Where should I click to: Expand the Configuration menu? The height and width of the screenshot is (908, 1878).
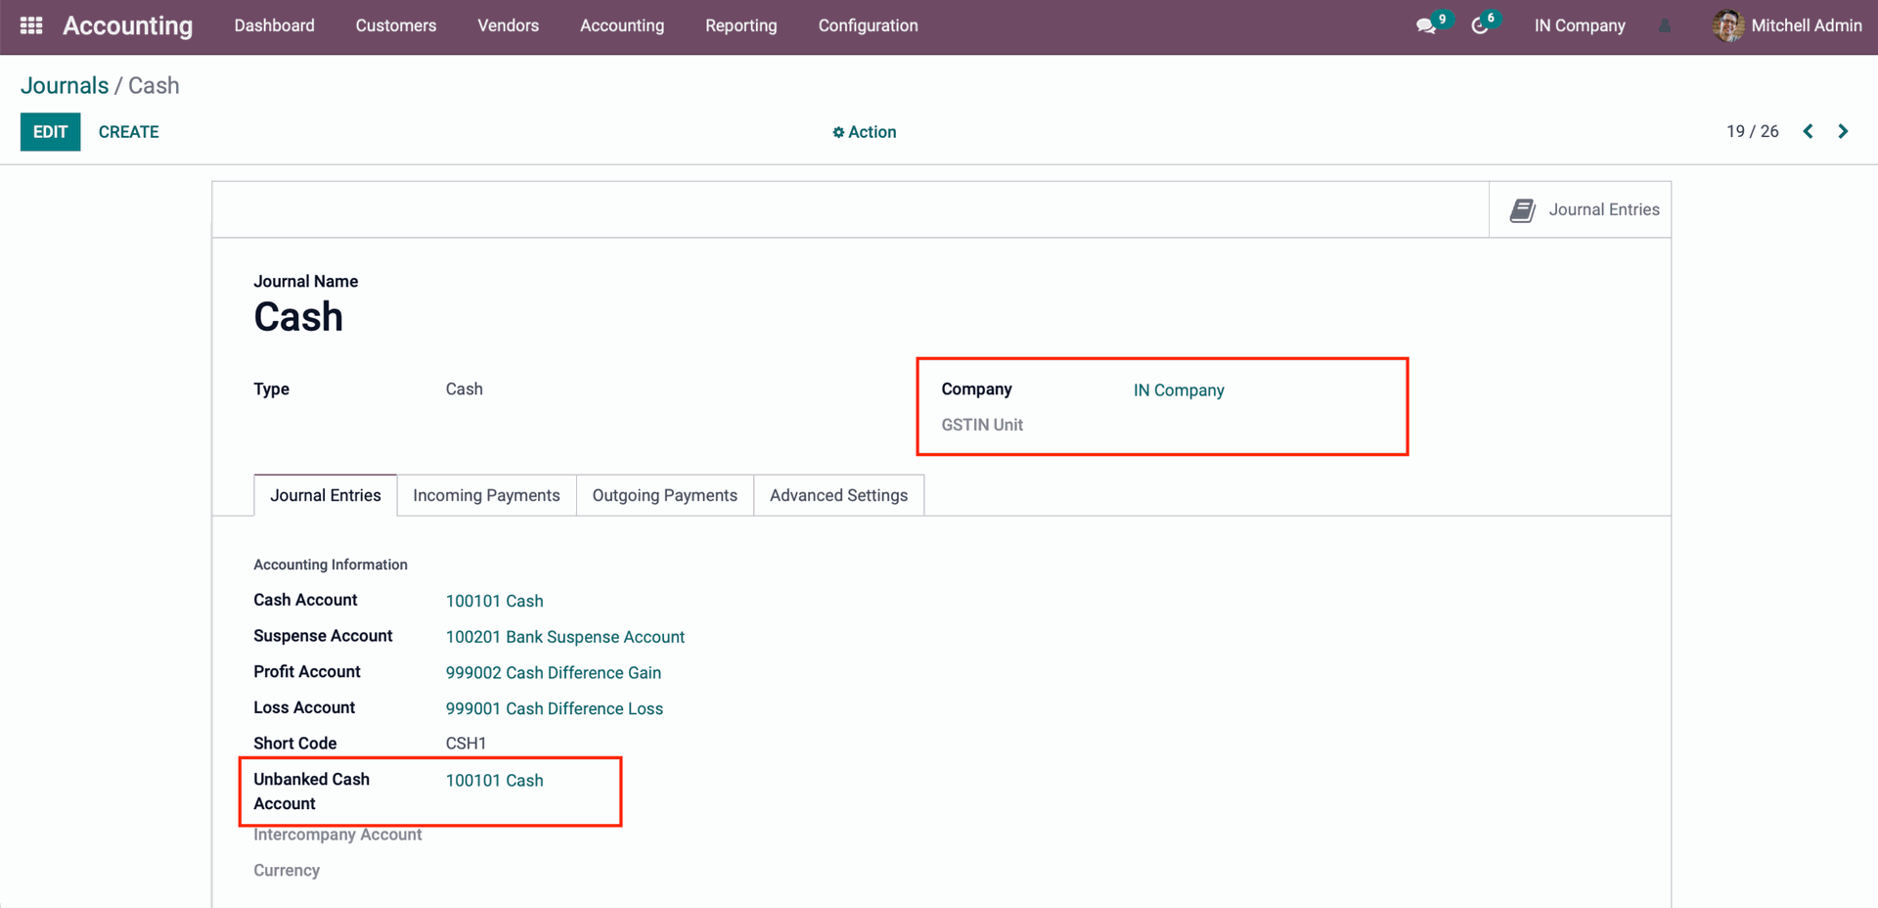pyautogui.click(x=868, y=25)
